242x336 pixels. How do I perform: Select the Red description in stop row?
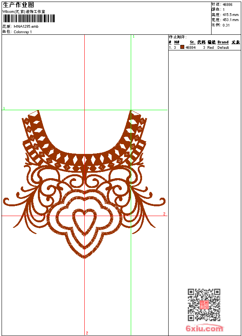[x=210, y=48]
